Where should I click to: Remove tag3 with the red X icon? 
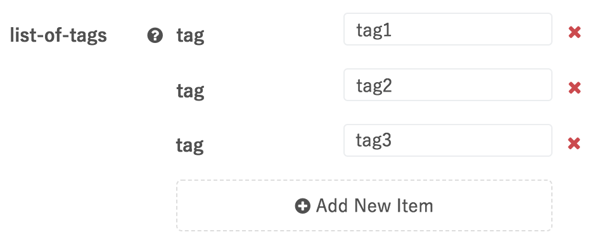click(574, 143)
